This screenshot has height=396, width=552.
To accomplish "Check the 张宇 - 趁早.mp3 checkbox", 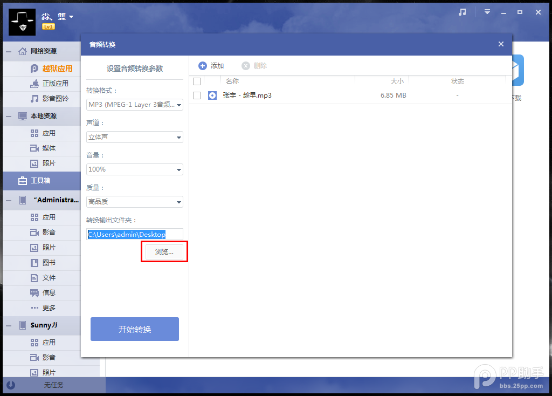I will pyautogui.click(x=197, y=95).
